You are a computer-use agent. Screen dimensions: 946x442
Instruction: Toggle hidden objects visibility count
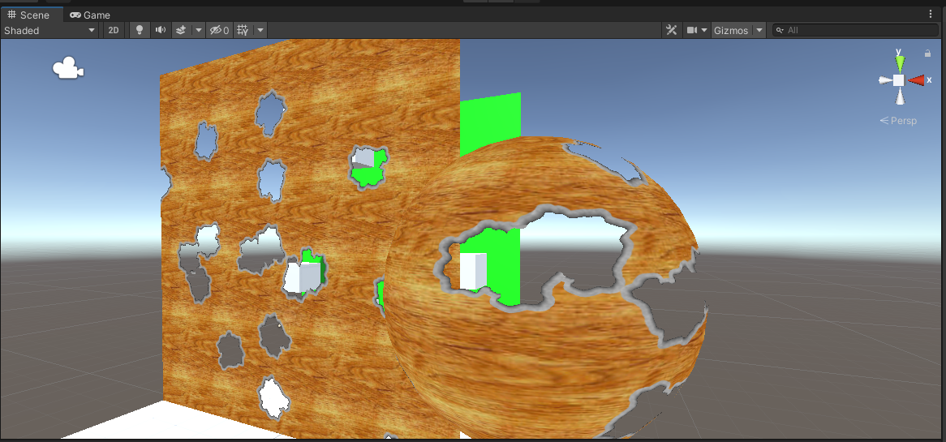[x=219, y=30]
